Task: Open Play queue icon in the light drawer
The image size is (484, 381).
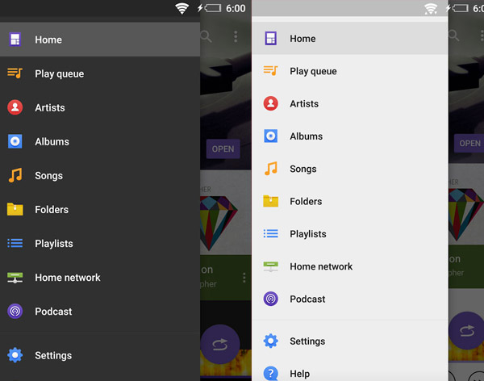Action: pos(271,71)
